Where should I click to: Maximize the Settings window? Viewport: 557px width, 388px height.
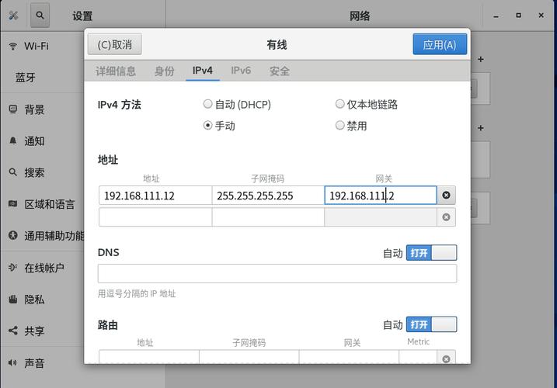[518, 16]
